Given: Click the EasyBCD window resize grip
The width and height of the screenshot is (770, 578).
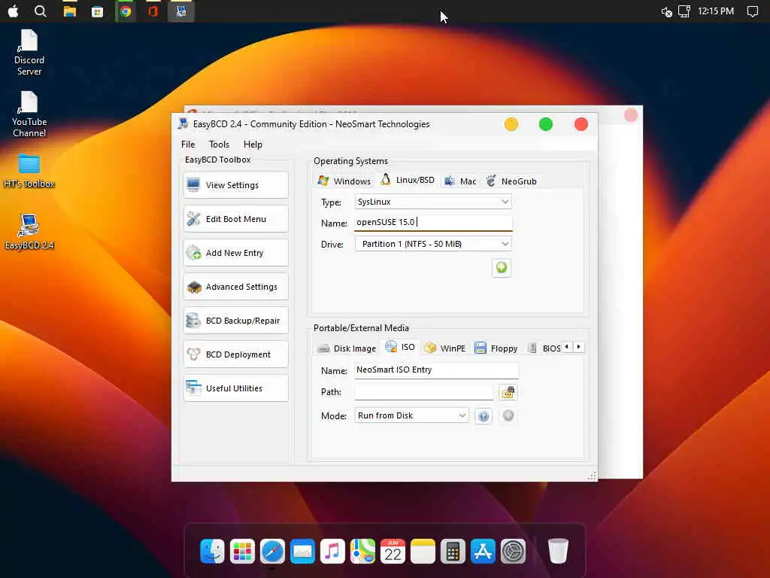Looking at the screenshot, I should (x=593, y=476).
